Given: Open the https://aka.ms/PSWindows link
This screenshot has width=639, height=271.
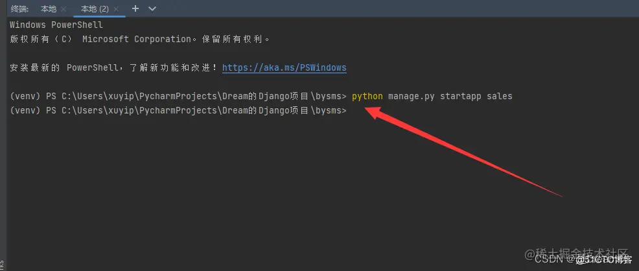Looking at the screenshot, I should 284,67.
